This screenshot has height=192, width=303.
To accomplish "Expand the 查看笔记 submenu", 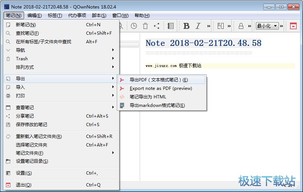I will 61,107.
